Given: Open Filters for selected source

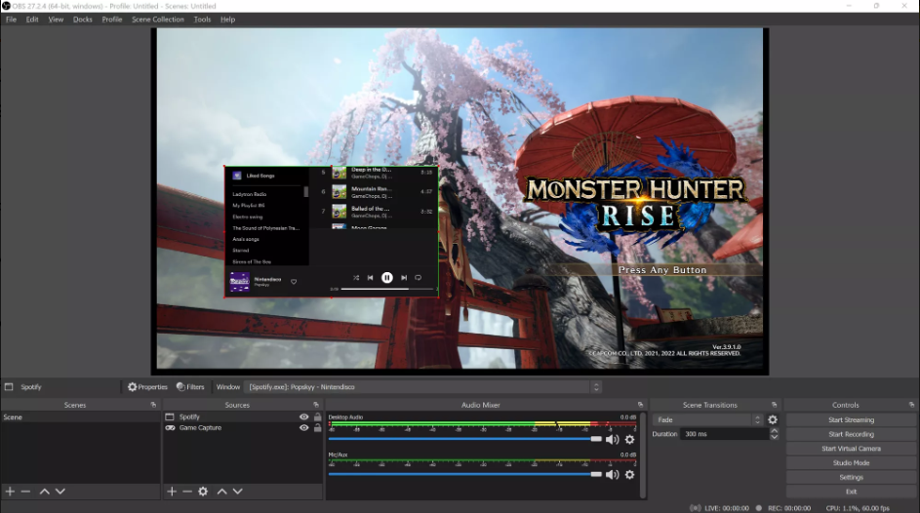Looking at the screenshot, I should tap(190, 387).
